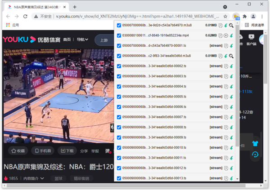Screen dimensions: 270x190
Task: Expand the 内容简介 description section
Action: [34, 179]
